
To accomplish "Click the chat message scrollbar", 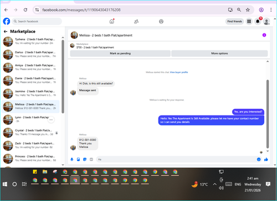I will [268, 114].
